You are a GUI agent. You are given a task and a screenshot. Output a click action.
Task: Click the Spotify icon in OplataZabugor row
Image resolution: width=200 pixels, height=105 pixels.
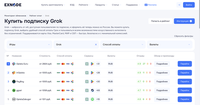[x=92, y=99]
